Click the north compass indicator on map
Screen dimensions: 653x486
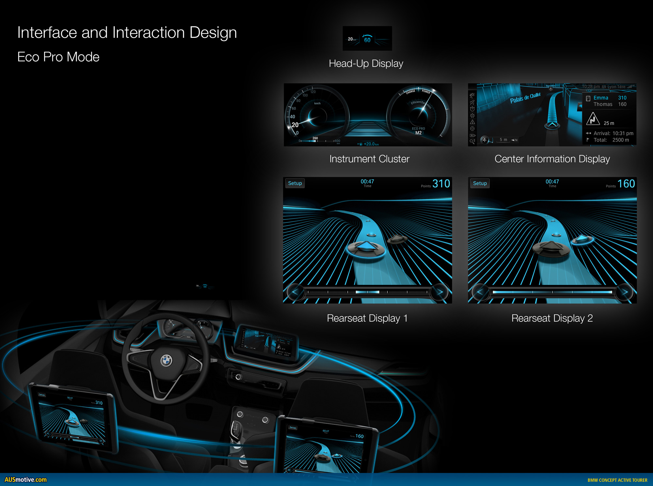(x=515, y=140)
